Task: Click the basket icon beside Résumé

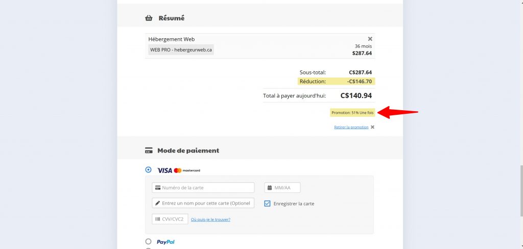Action: (x=149, y=18)
